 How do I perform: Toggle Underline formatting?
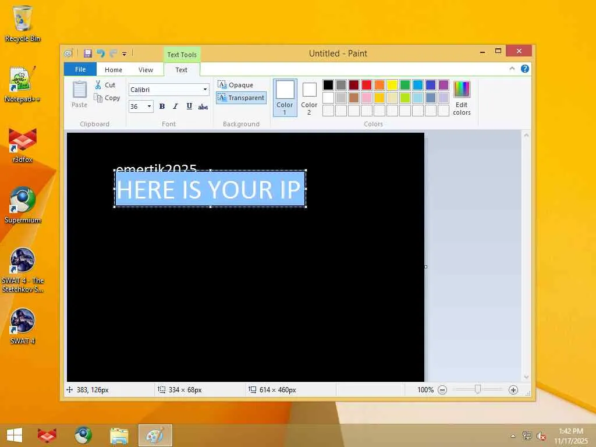189,107
